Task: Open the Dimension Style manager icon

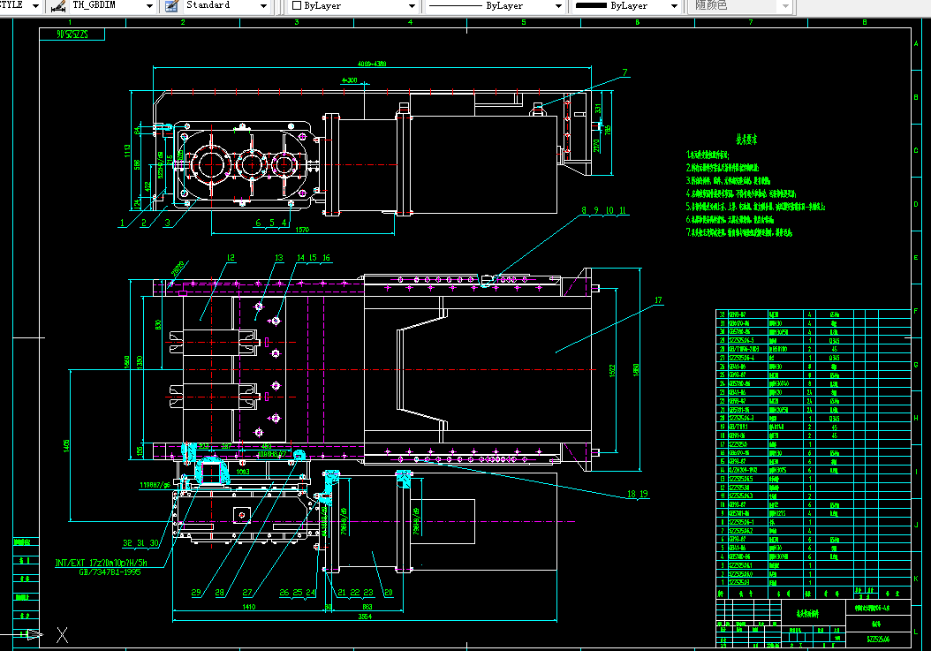Action: click(x=58, y=6)
